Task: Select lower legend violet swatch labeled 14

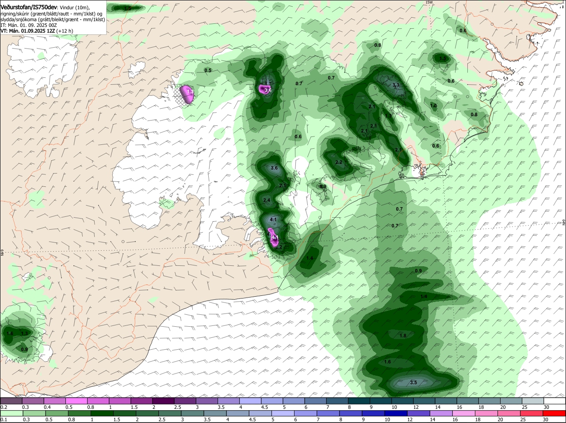Action: pos(441,414)
